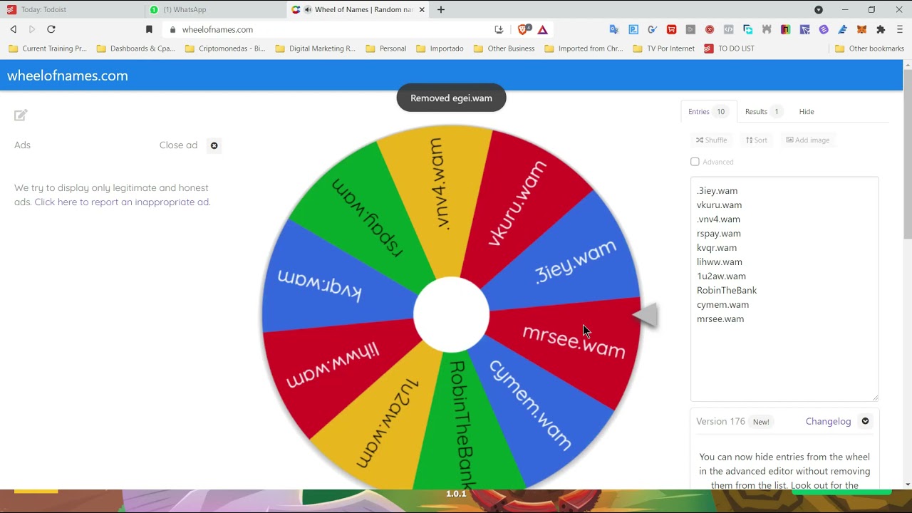Enable the Advanced checkbox

click(695, 162)
